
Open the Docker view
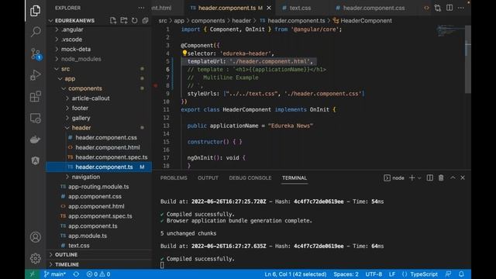tap(35, 139)
